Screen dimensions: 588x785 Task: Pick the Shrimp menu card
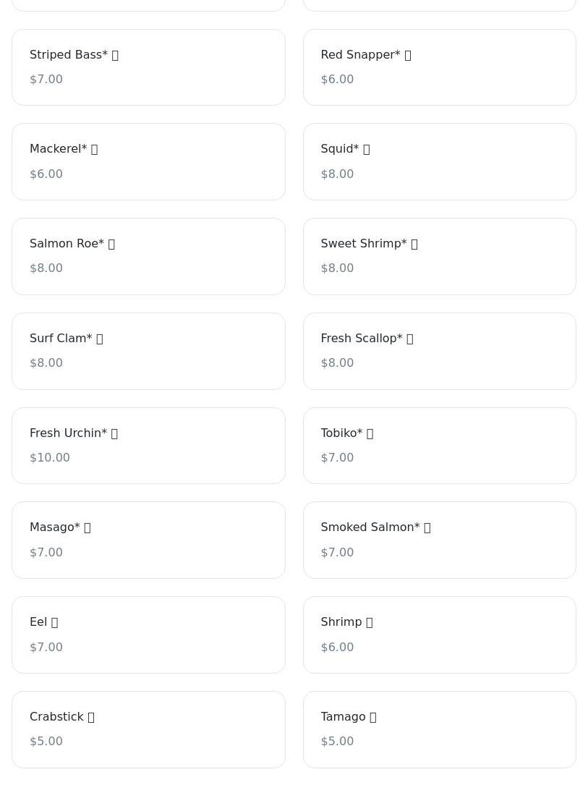(x=439, y=635)
